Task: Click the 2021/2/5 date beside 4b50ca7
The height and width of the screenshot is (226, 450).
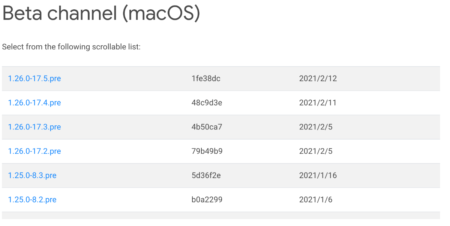Action: pyautogui.click(x=316, y=127)
